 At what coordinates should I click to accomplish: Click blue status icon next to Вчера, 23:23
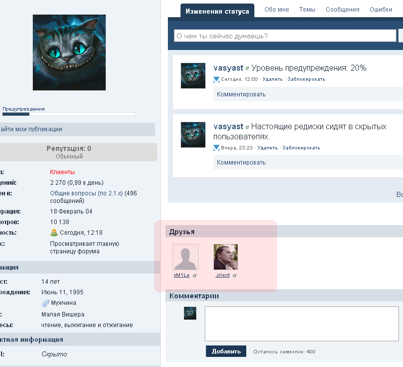coord(216,148)
